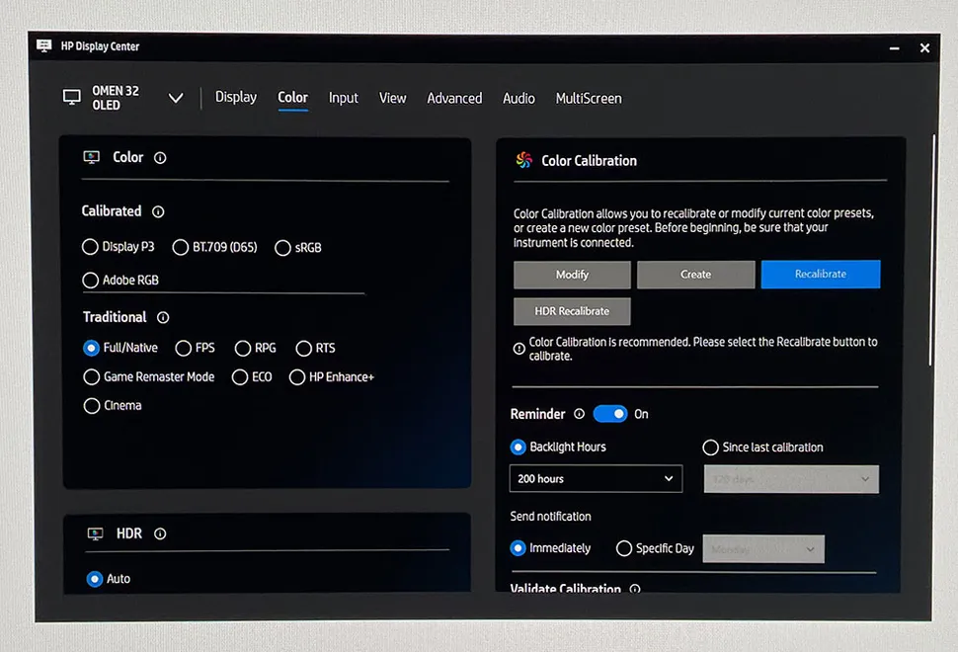Click the info icon beside Traditional
958x652 pixels.
[x=163, y=318]
